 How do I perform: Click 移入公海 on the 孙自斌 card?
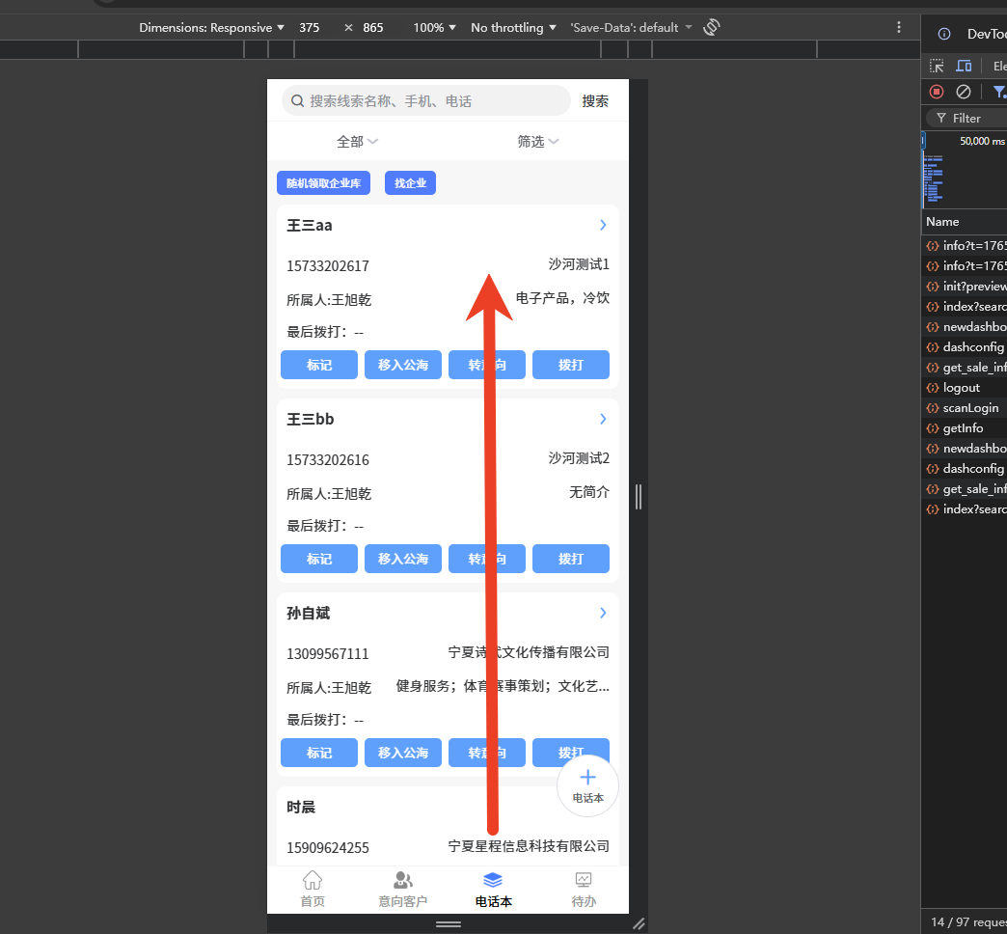click(403, 753)
